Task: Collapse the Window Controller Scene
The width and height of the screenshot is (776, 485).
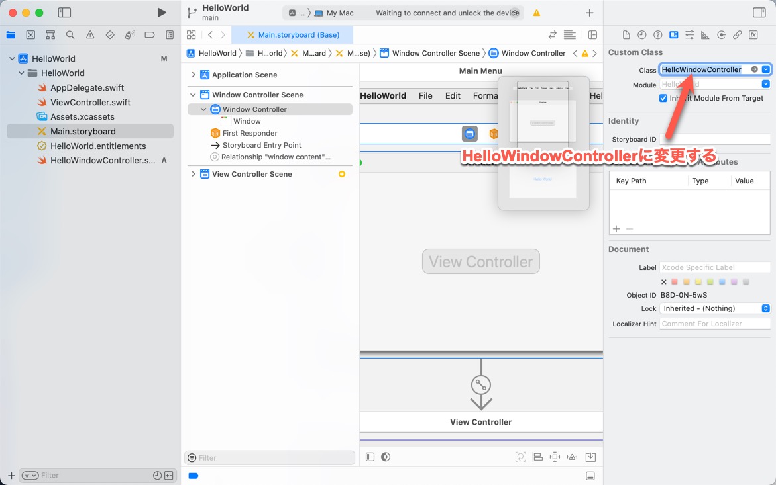Action: click(x=193, y=95)
